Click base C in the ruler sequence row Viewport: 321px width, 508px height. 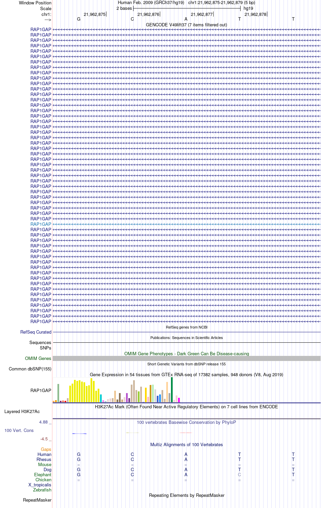[132, 19]
